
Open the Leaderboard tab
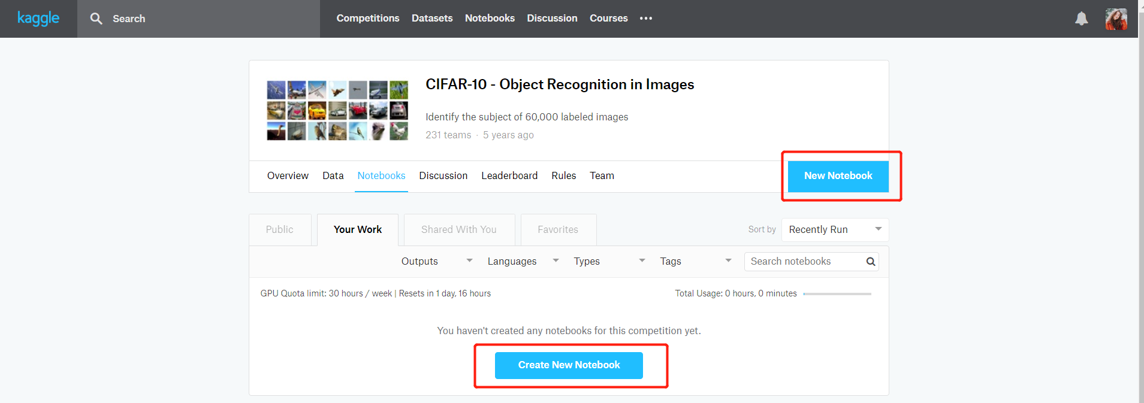point(509,175)
